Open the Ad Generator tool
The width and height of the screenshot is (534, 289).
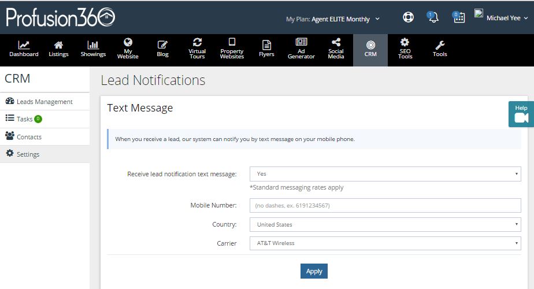(301, 50)
